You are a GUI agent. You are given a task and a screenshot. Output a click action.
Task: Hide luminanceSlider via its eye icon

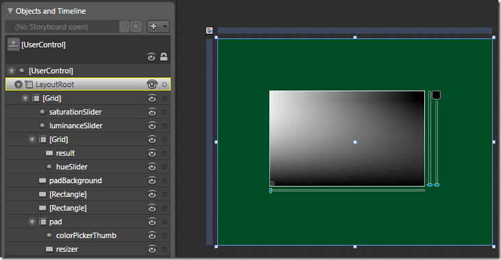[151, 126]
